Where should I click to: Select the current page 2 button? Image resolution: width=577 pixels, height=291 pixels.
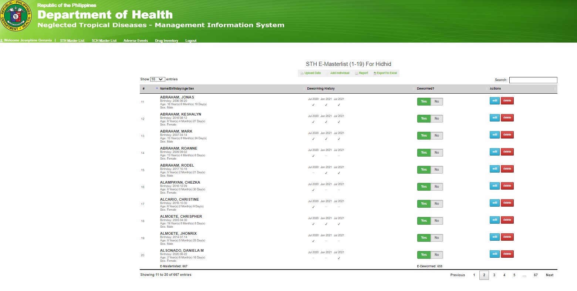484,275
